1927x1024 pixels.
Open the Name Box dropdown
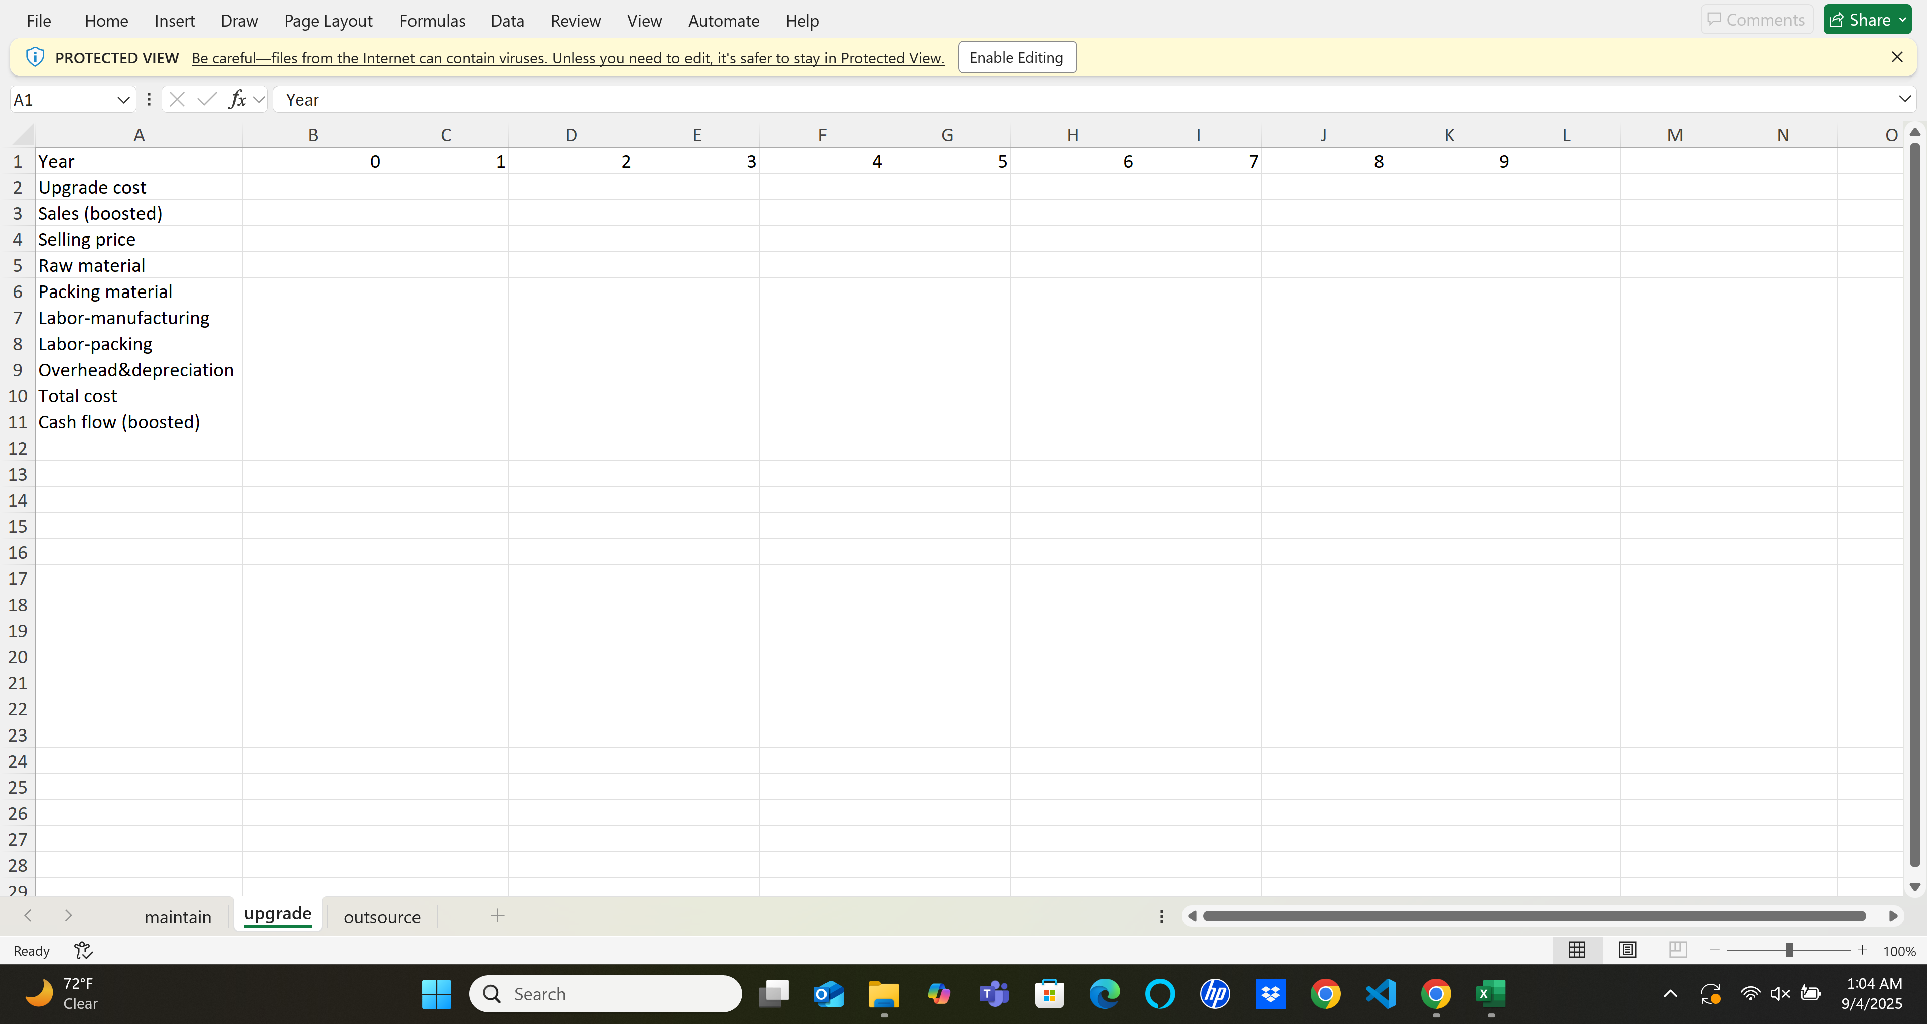click(x=123, y=99)
